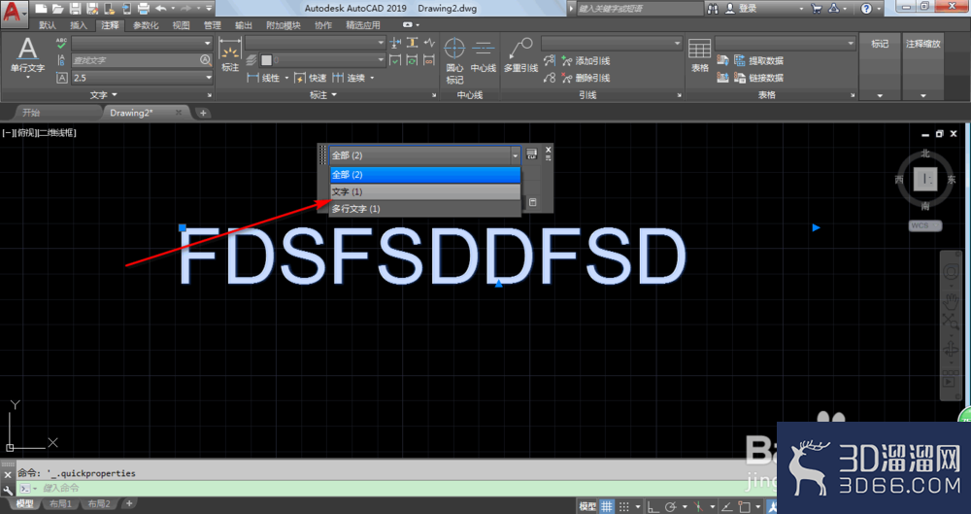Select 全部 (2) highlighted list entry

pyautogui.click(x=425, y=175)
